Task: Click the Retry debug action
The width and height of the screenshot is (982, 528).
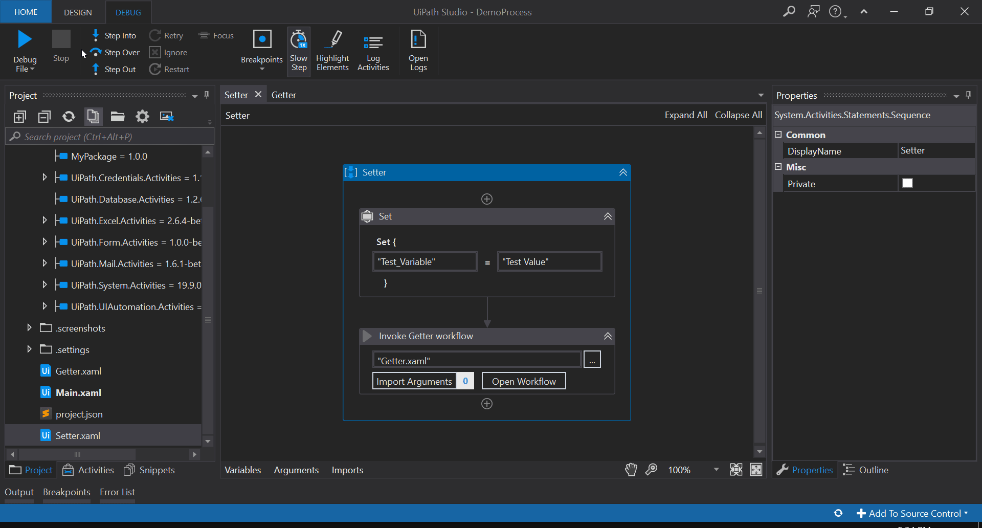Action: 166,35
